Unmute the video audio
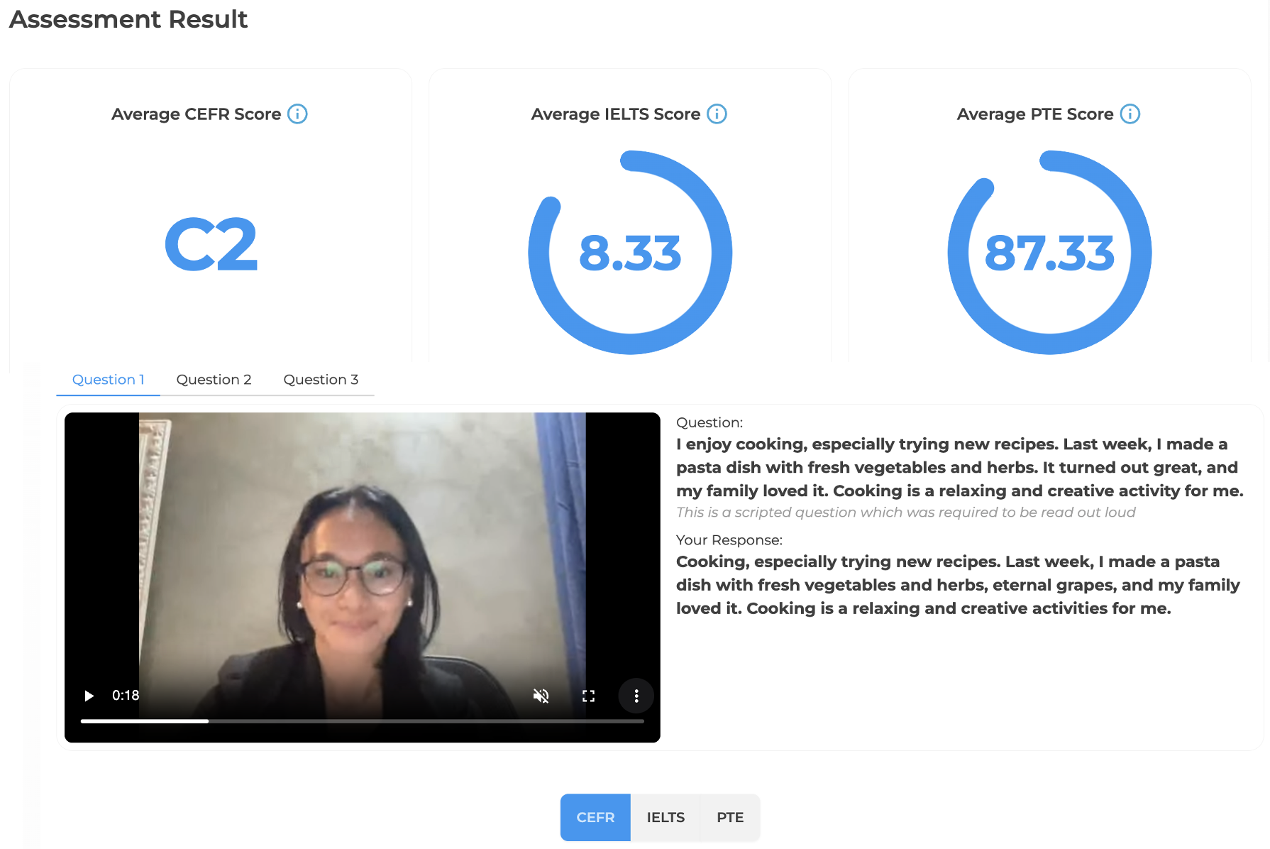1270x849 pixels. (541, 696)
